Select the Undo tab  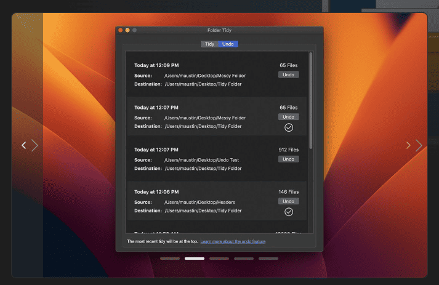(x=228, y=44)
